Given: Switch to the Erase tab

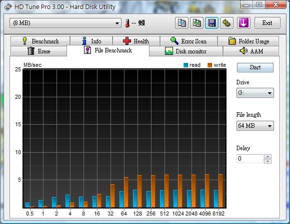Looking at the screenshot, I should (39, 51).
